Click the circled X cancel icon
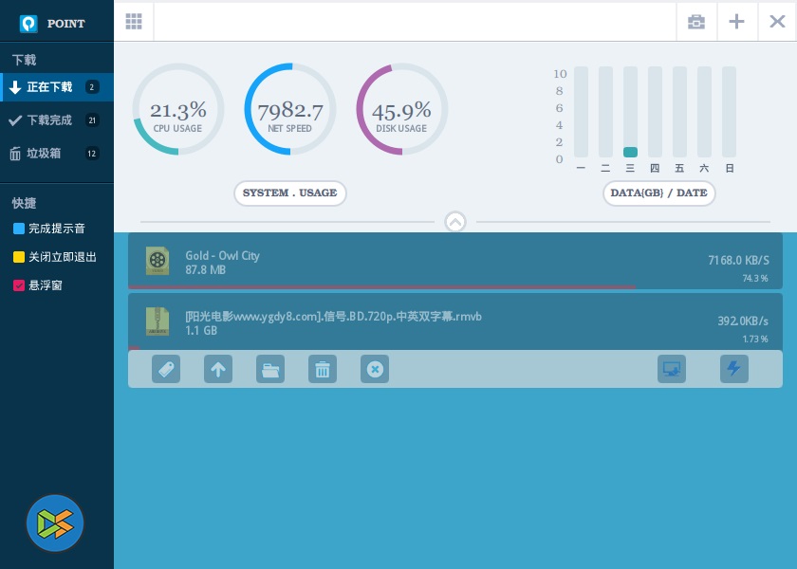This screenshot has width=797, height=569. tap(375, 369)
